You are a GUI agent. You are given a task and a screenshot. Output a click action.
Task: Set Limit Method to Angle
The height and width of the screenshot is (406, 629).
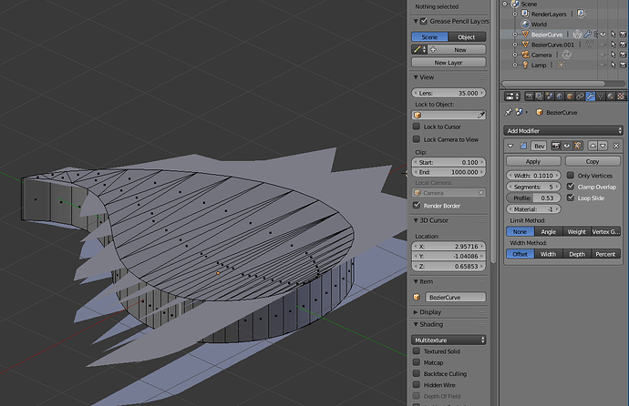(548, 231)
